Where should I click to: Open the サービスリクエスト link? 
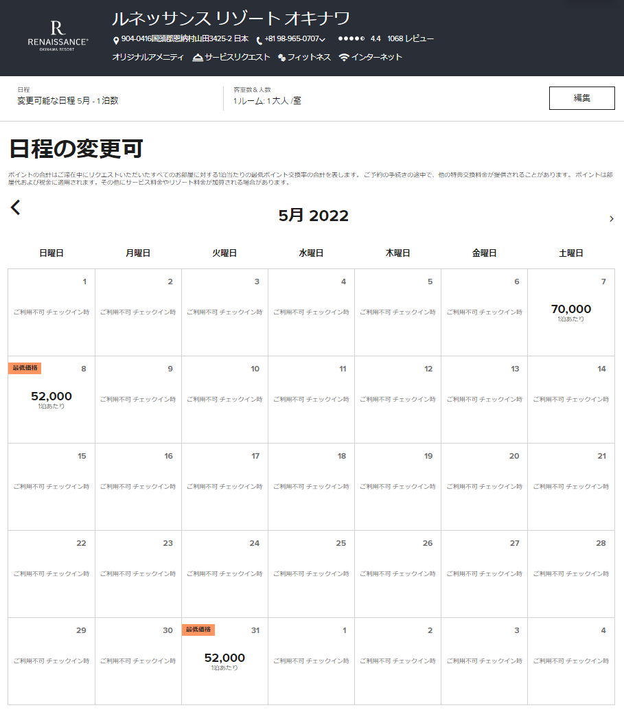(x=237, y=58)
